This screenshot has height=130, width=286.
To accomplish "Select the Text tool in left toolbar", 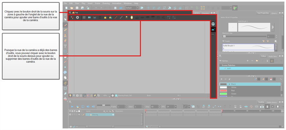I will [65, 46].
